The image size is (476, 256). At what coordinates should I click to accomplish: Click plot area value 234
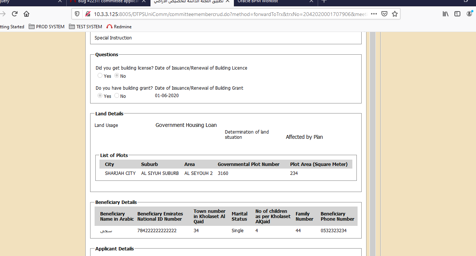[x=294, y=173]
